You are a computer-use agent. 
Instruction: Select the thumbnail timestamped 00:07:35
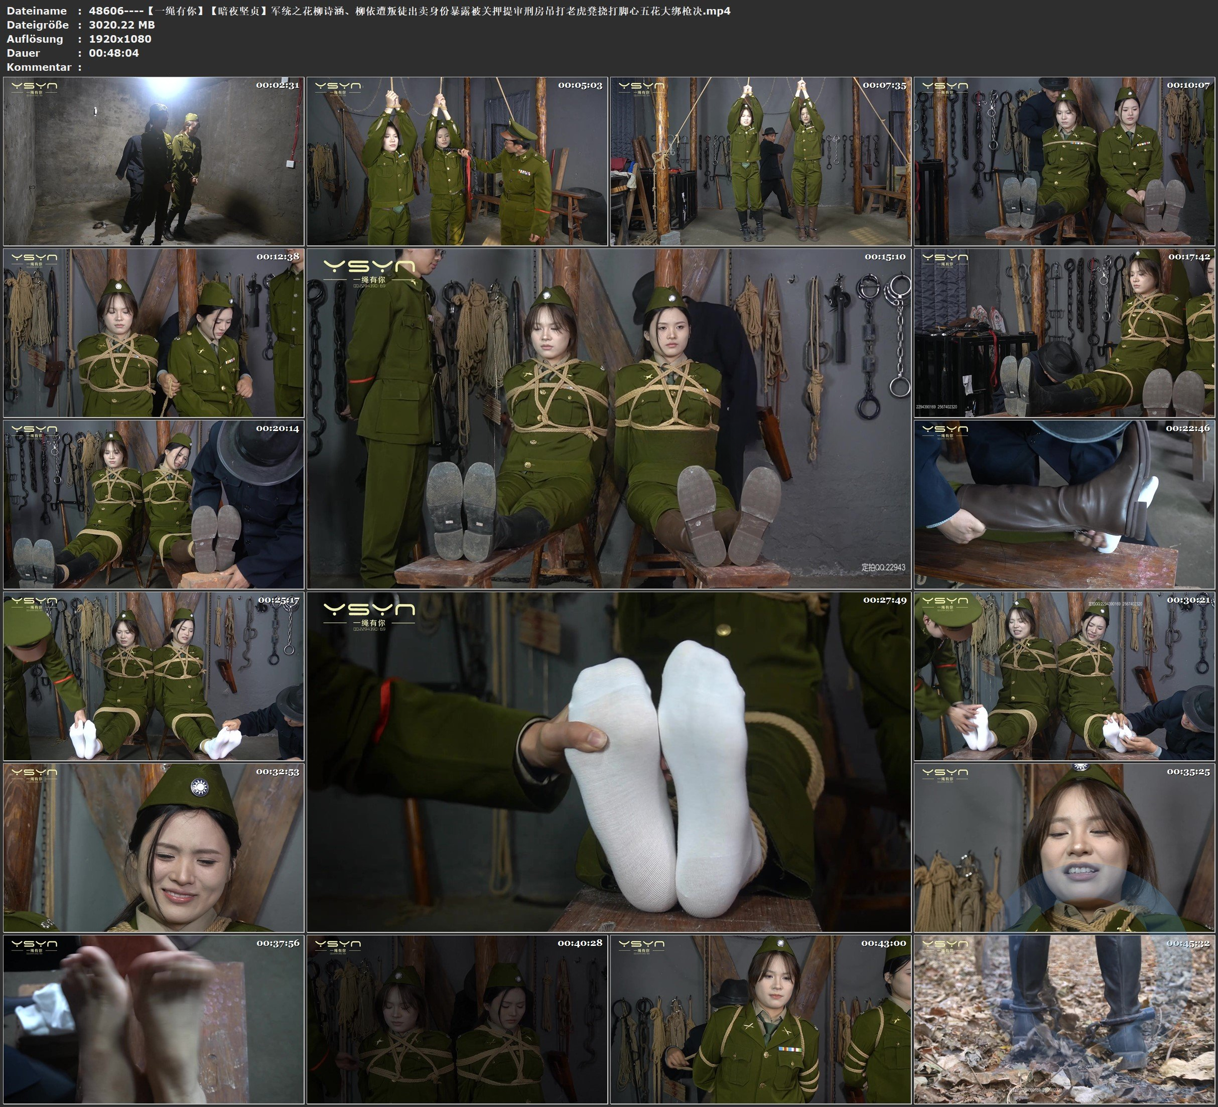(760, 161)
